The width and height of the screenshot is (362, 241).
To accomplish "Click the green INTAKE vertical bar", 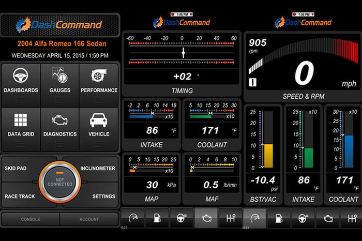I will coord(309,158).
